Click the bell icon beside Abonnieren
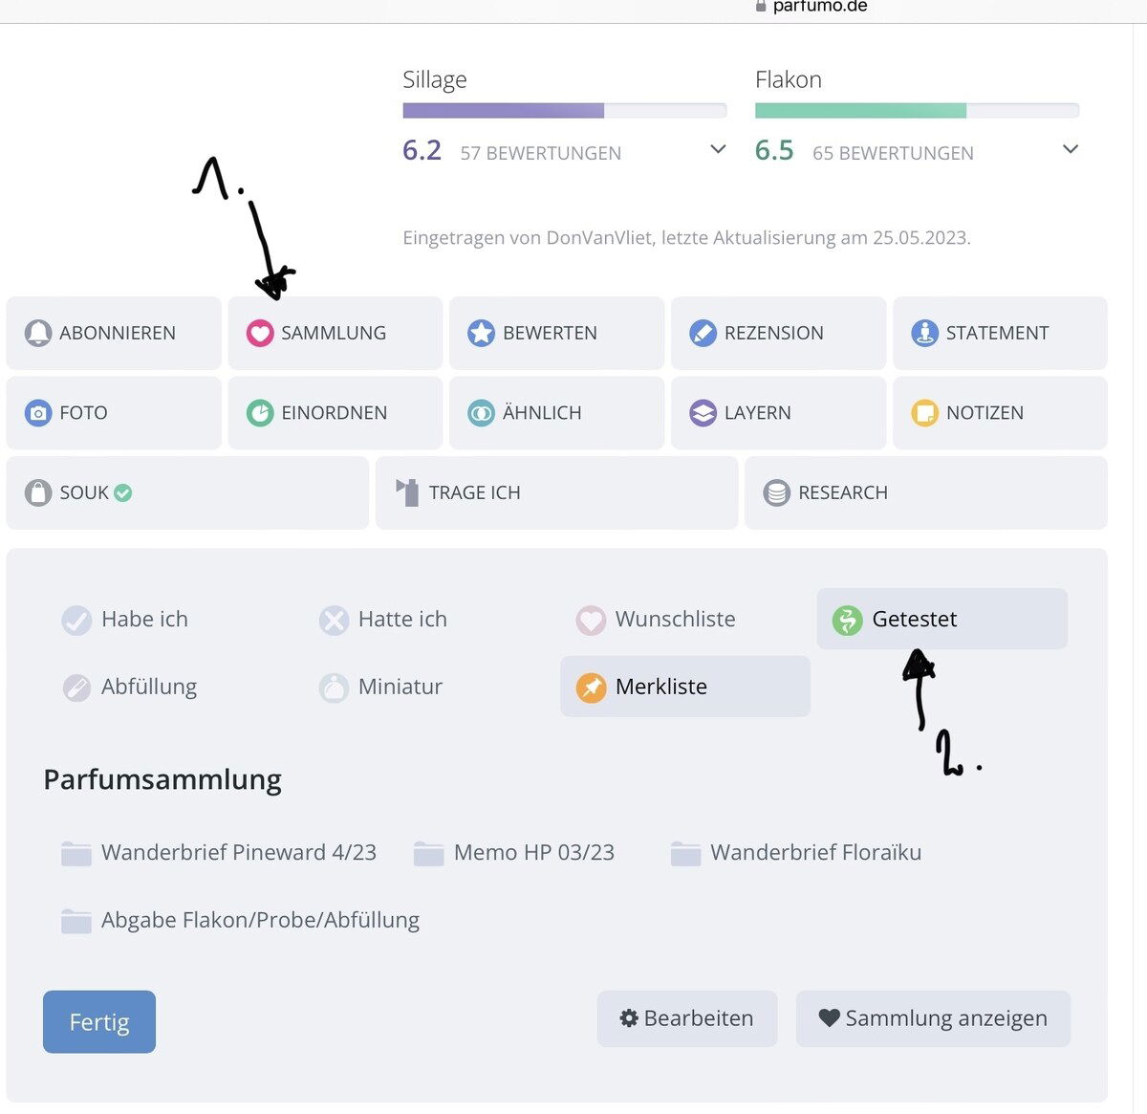The image size is (1147, 1114). (x=38, y=333)
